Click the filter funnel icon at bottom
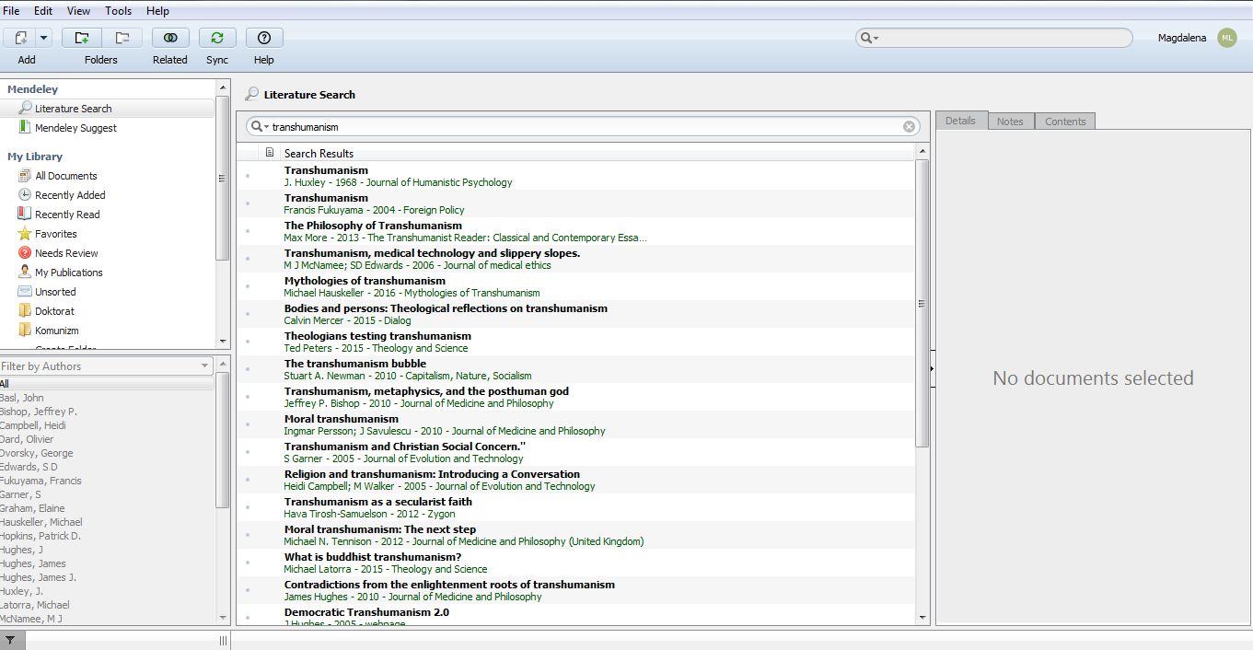The height and width of the screenshot is (650, 1253). click(x=10, y=641)
